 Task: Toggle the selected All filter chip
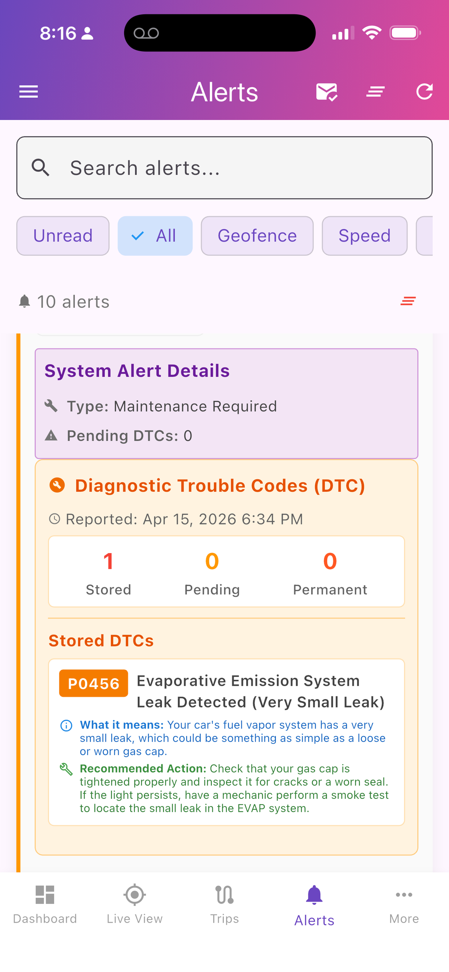pos(155,236)
